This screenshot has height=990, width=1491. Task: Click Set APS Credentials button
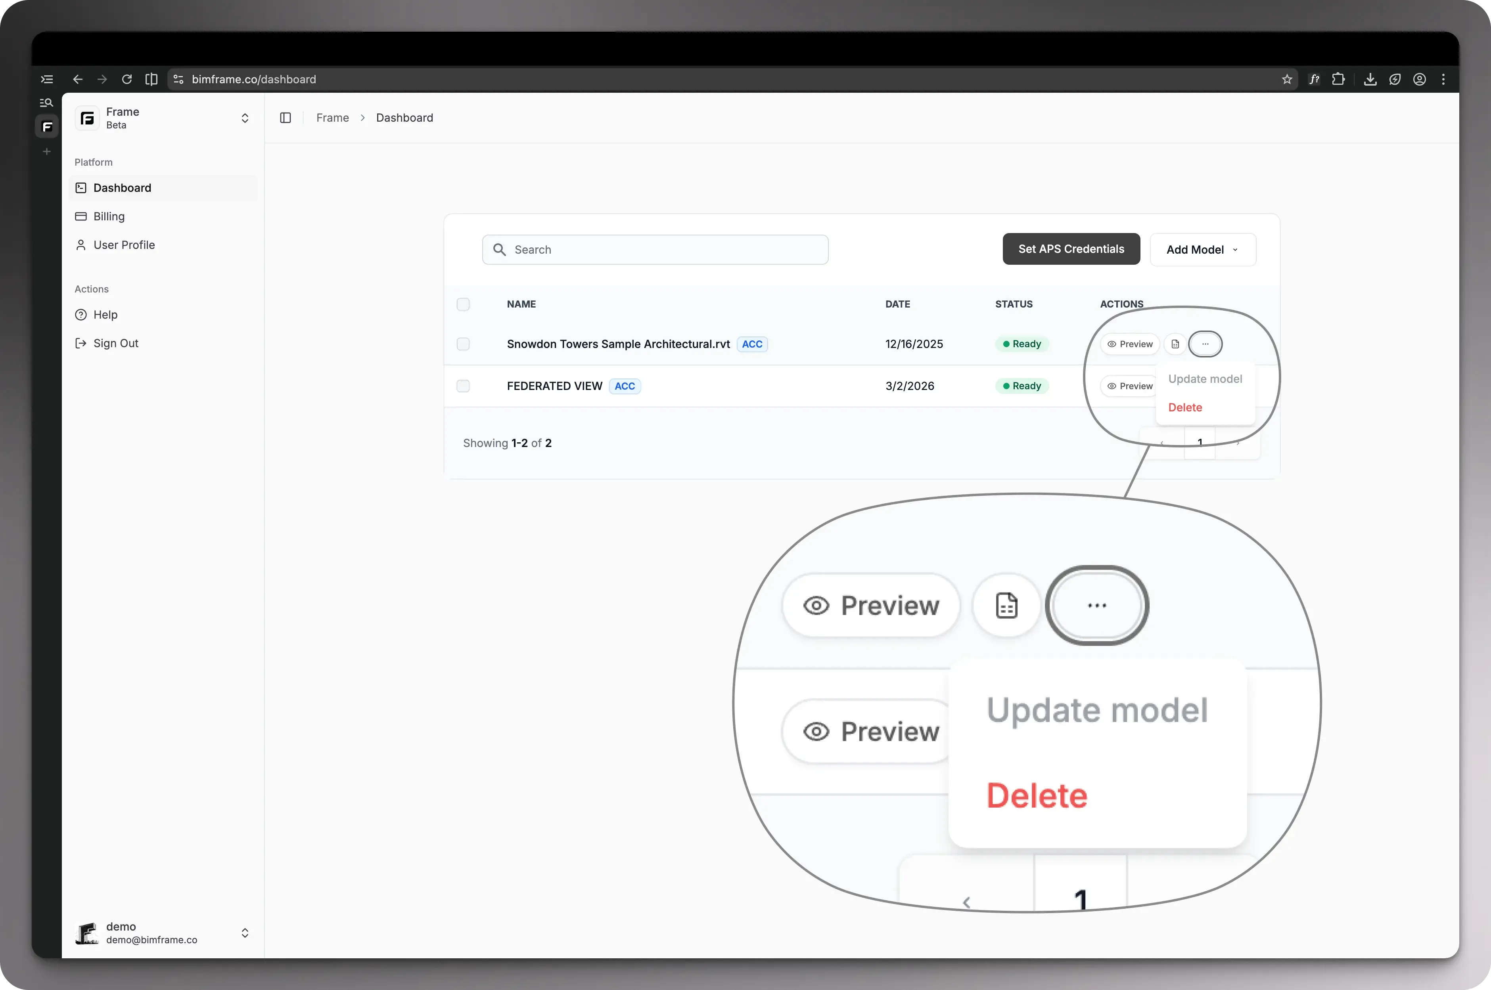[1071, 249]
